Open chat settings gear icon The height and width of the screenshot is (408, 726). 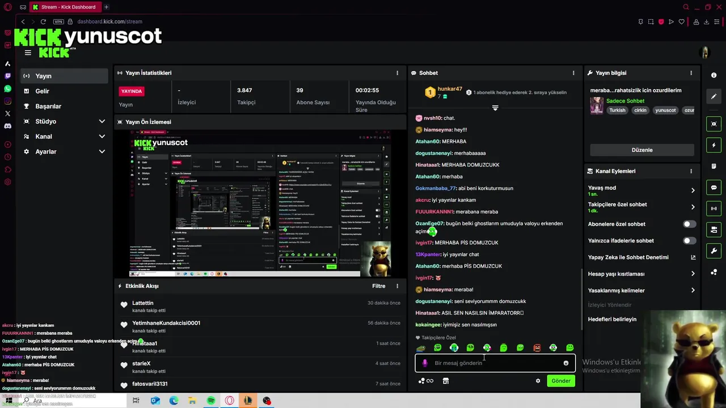(538, 381)
